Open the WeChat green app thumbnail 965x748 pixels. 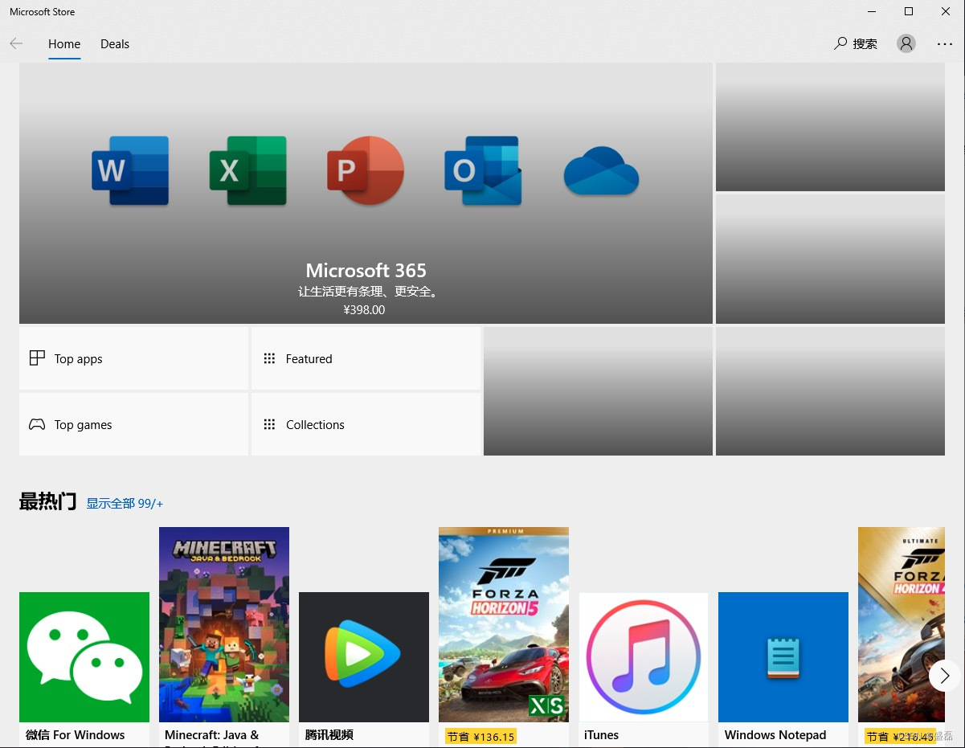[84, 657]
